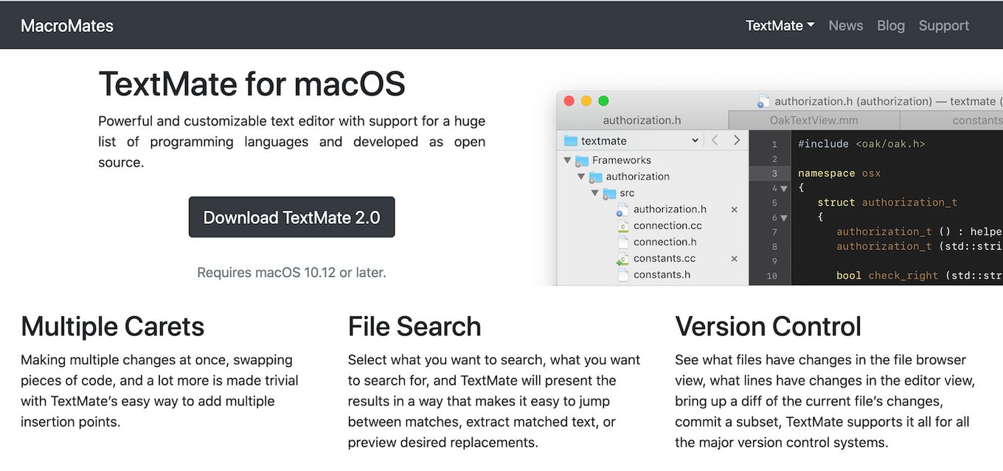The image size is (1003, 471).
Task: Click line number 1 in gutter
Action: 774,144
